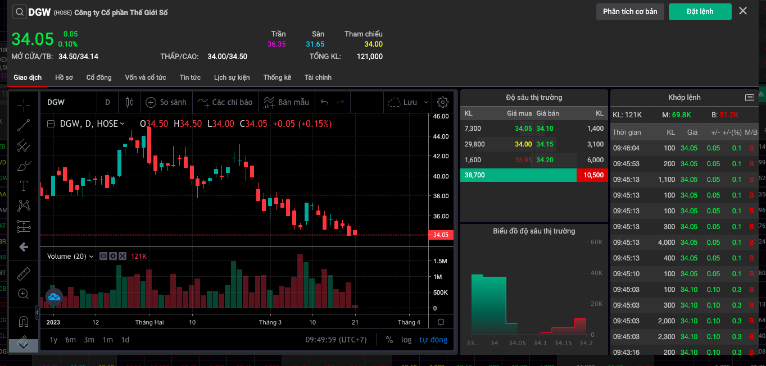Open Bản mẫu indicator templates
Image resolution: width=766 pixels, height=366 pixels.
[285, 102]
